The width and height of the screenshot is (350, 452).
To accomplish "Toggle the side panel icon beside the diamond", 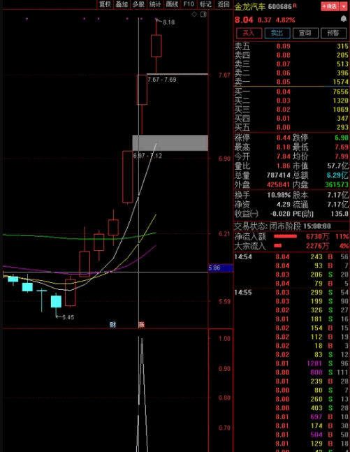I will point(203,14).
